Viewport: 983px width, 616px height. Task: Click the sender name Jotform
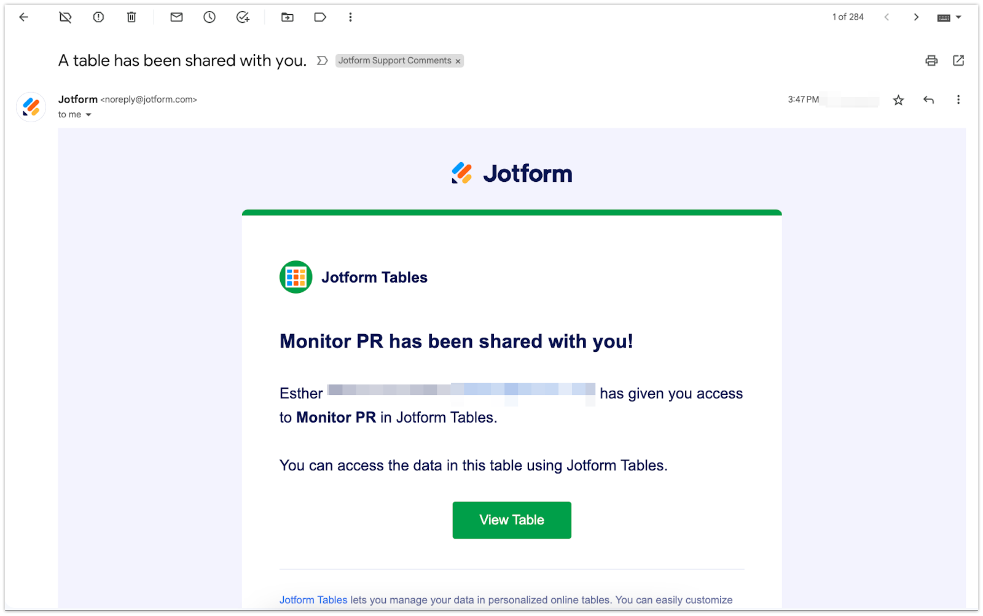pyautogui.click(x=78, y=99)
